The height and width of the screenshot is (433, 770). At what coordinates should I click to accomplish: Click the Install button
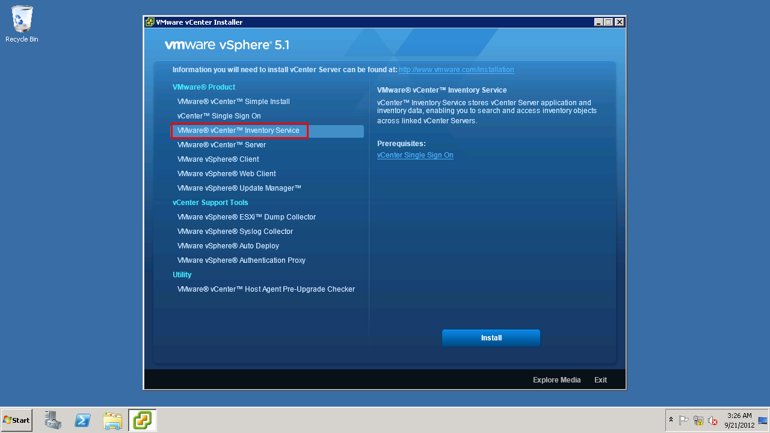point(491,338)
